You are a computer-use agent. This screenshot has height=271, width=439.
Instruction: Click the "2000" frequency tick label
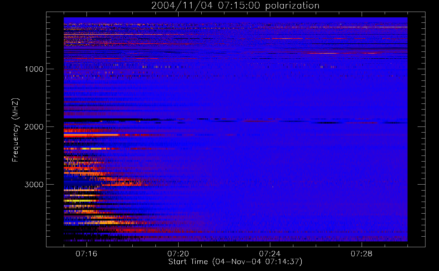(x=34, y=127)
